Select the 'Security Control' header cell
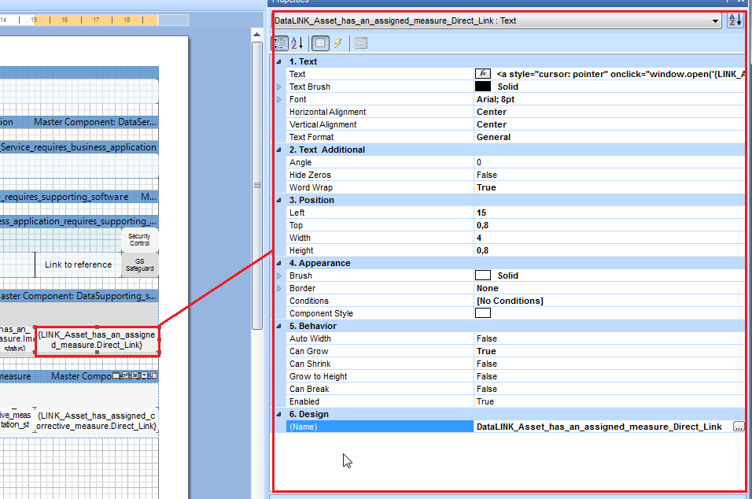Viewport: 752px width, 499px height. pos(139,239)
